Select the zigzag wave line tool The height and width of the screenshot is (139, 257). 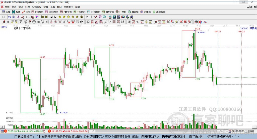(110, 22)
